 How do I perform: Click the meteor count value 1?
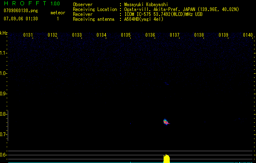tap(58, 19)
